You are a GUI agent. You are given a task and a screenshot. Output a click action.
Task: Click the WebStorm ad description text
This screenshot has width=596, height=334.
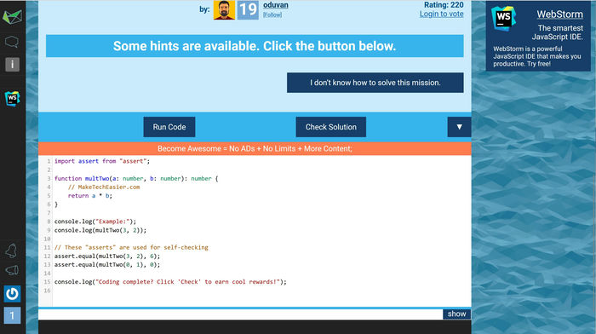click(536, 56)
